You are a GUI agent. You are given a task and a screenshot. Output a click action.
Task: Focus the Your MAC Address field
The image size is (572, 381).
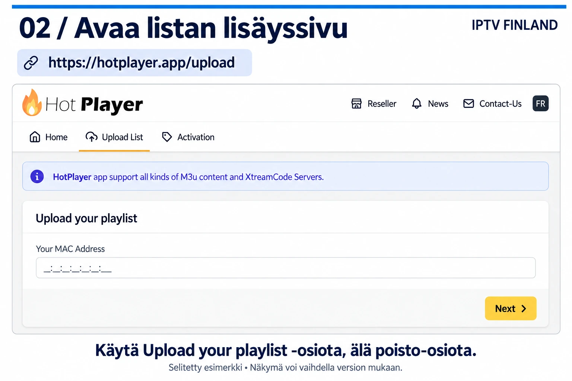point(286,268)
